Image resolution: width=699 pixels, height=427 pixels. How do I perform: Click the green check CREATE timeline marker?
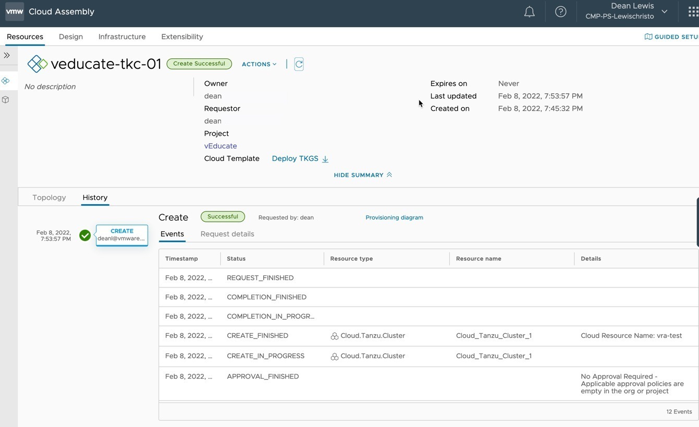point(85,235)
